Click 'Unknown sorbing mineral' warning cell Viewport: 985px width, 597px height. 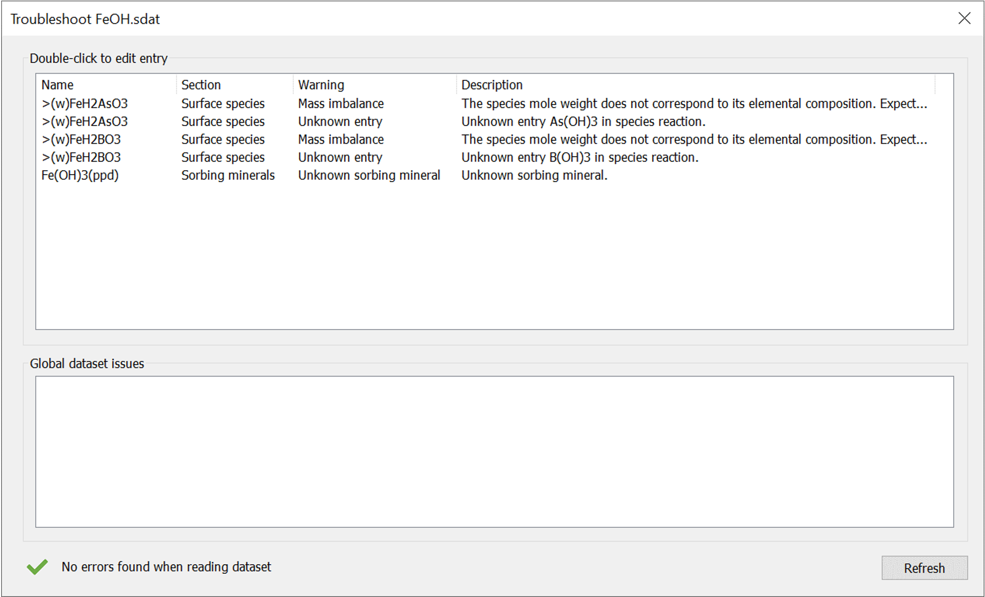point(369,175)
